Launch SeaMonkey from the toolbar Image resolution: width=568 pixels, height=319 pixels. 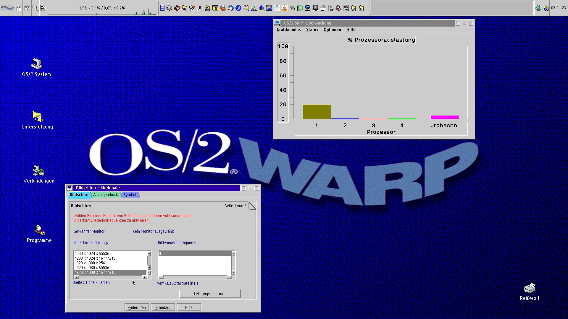pyautogui.click(x=238, y=8)
